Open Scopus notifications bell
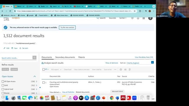189x106 pixels. coord(138,18)
